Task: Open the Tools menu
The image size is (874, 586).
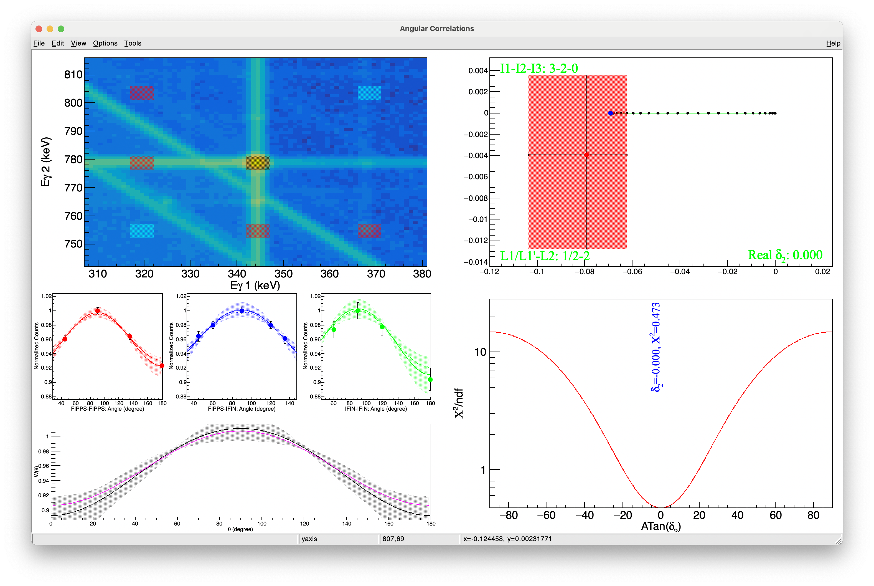Action: pyautogui.click(x=133, y=43)
